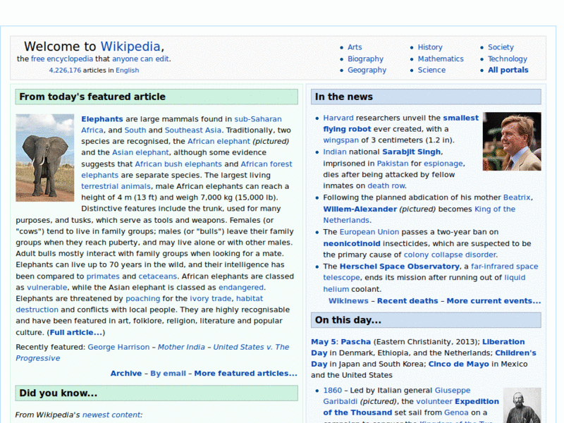564x423 pixels.
Task: Click the European Union link
Action: pos(369,232)
